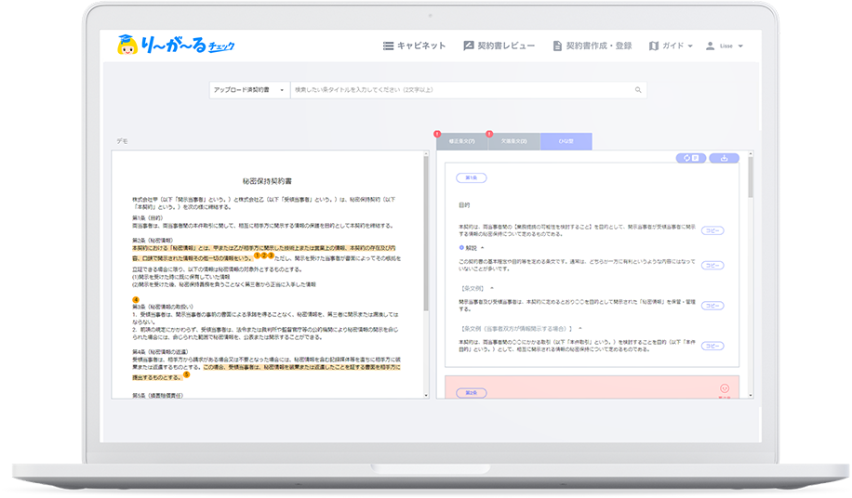Copy the bilateral disclosure sample clause
Screen dimensions: 852x498
(x=712, y=346)
